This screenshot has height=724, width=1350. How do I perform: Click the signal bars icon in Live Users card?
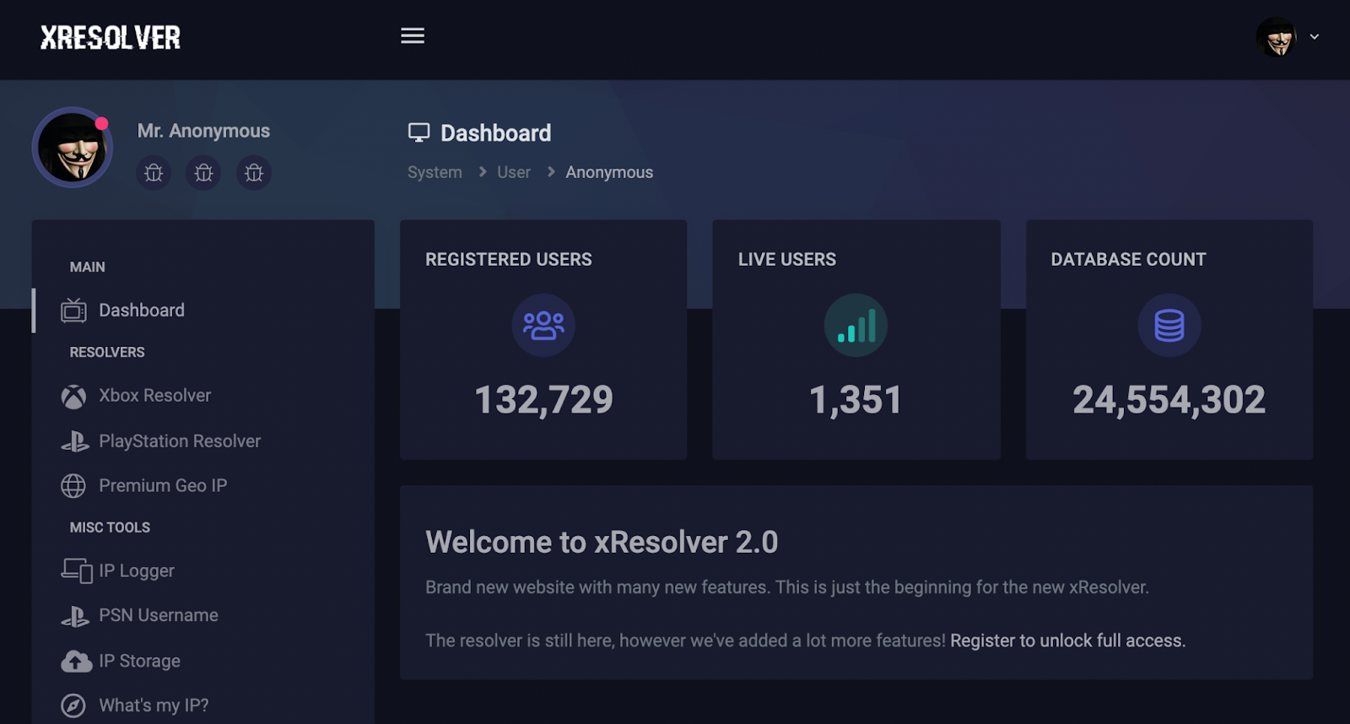click(856, 325)
